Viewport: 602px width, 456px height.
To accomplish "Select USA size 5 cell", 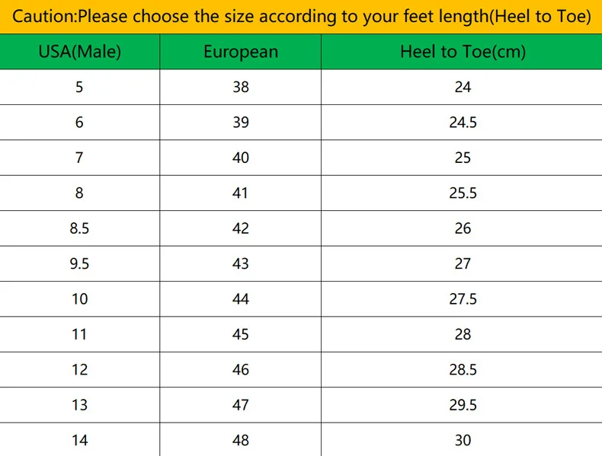I will coord(80,87).
